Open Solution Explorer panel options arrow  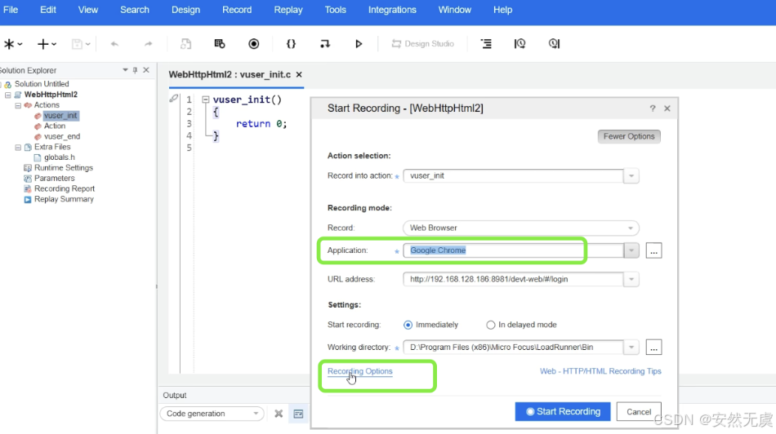[x=125, y=70]
